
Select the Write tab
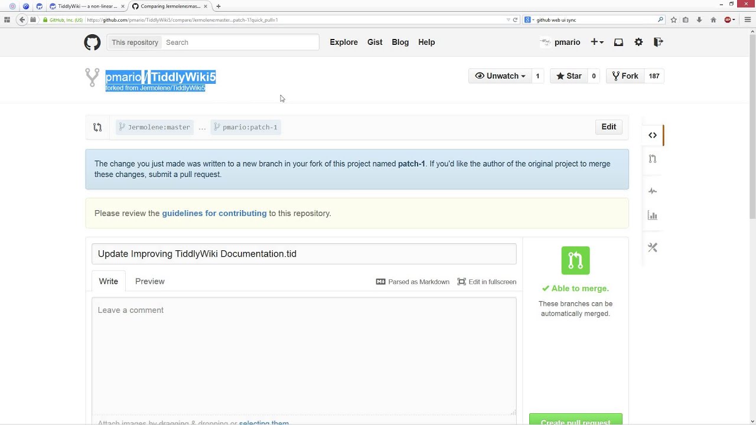108,282
